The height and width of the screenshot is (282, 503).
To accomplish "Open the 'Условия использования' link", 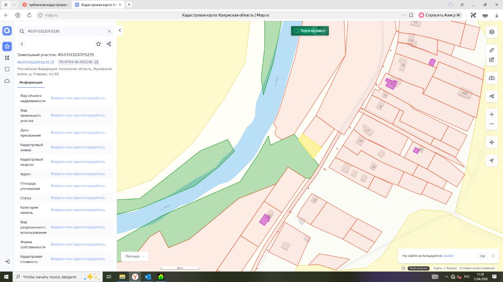I will [477, 268].
